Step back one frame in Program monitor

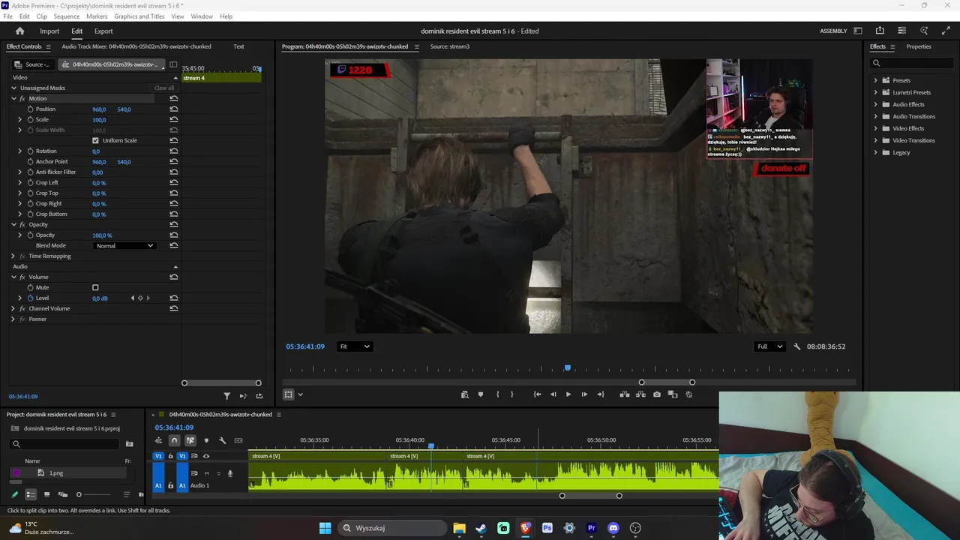coord(553,394)
